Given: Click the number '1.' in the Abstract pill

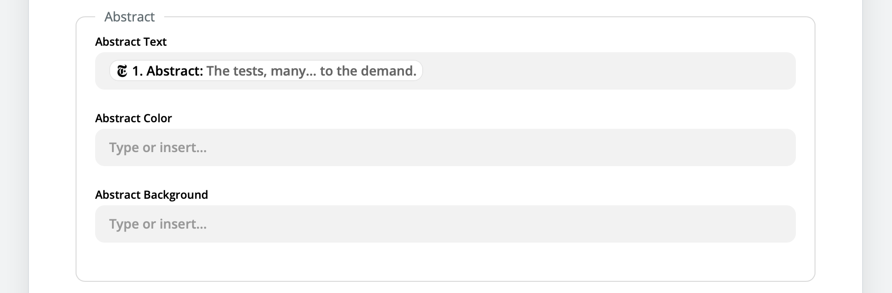Looking at the screenshot, I should pos(137,71).
